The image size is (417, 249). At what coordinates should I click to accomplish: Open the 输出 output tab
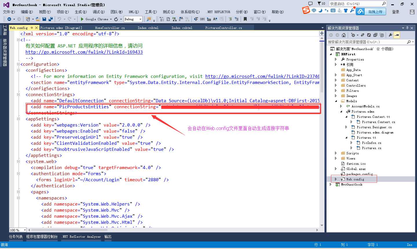(108, 237)
